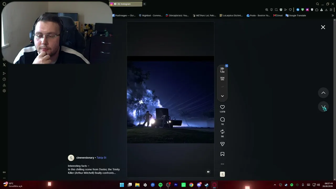The image size is (336, 189).
Task: Close the reel viewer with the X
Action: point(323,27)
